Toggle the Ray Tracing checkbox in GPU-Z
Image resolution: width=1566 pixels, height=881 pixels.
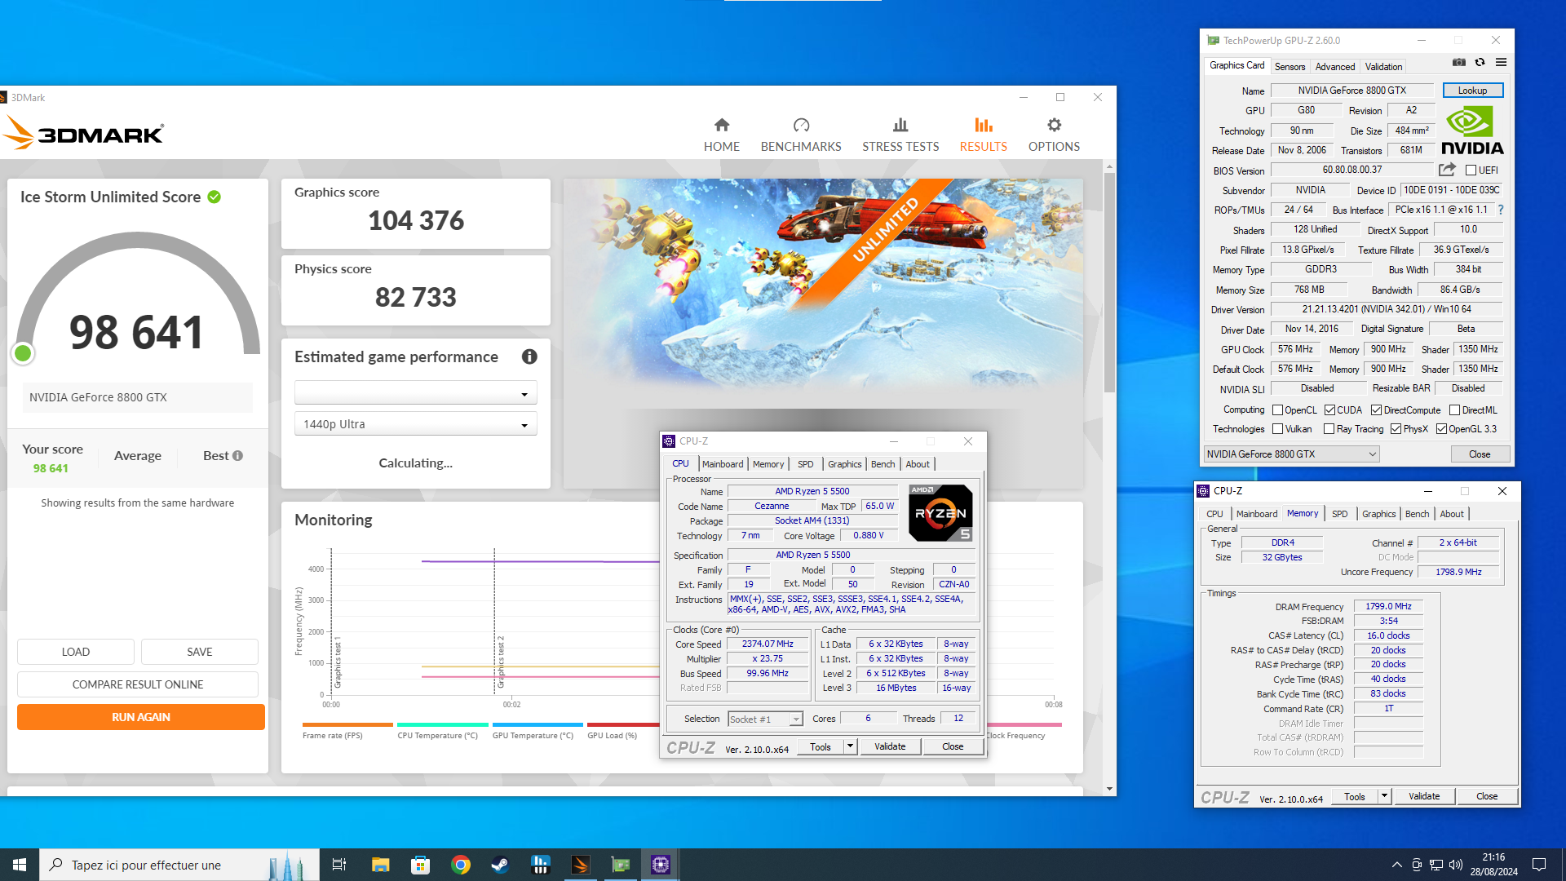1329,429
